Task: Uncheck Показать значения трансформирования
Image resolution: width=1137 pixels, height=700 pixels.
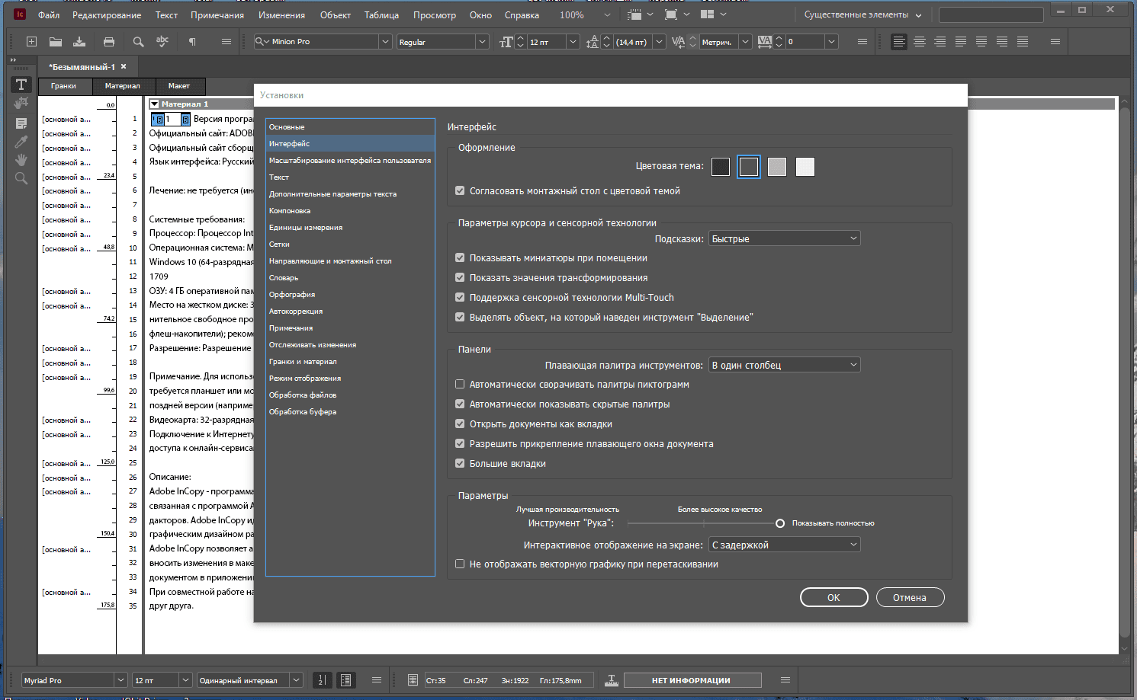Action: tap(460, 278)
